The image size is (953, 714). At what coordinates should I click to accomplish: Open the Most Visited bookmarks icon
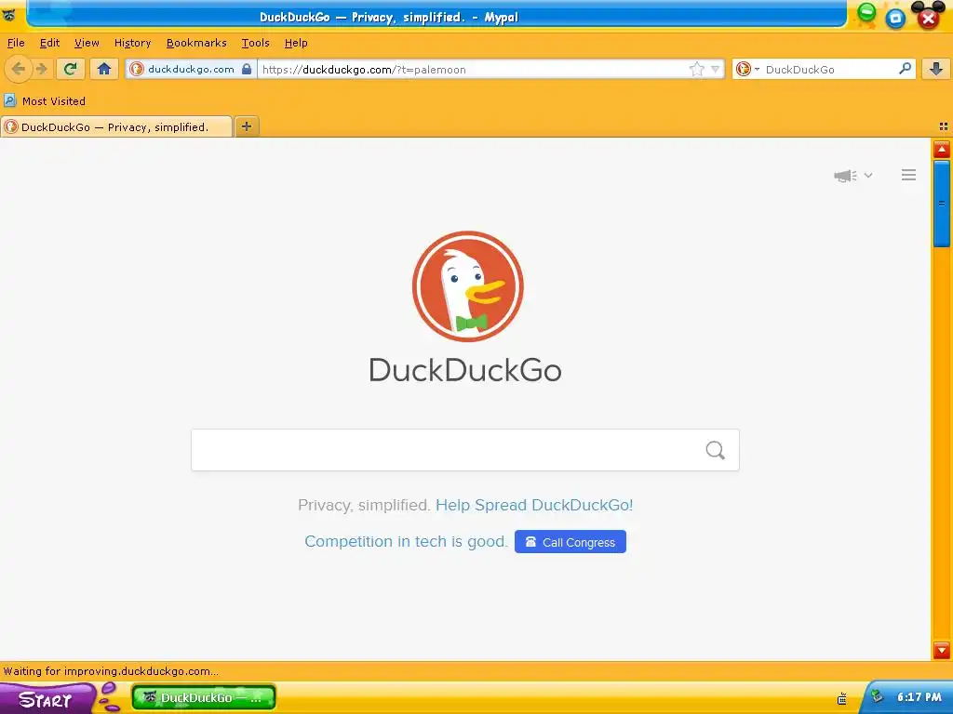9,100
